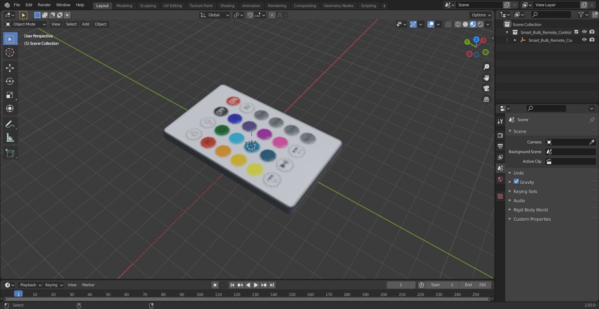Pin the Scene properties panel
Viewport: 599px width, 309px height.
click(x=592, y=120)
